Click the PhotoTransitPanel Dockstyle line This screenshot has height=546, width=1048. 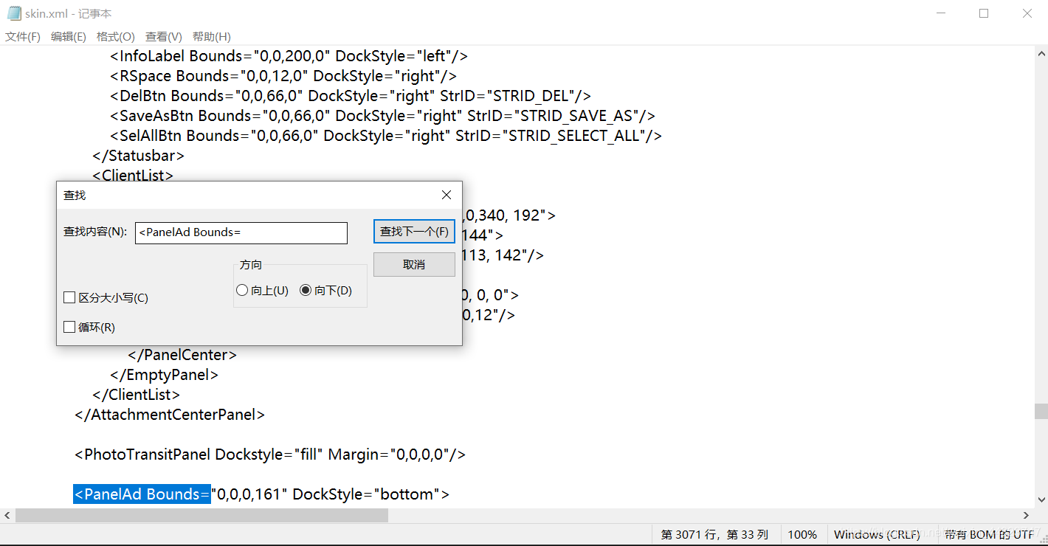pos(270,455)
